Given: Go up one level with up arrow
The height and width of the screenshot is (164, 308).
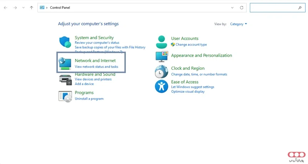Looking at the screenshot, I should click(32, 8).
